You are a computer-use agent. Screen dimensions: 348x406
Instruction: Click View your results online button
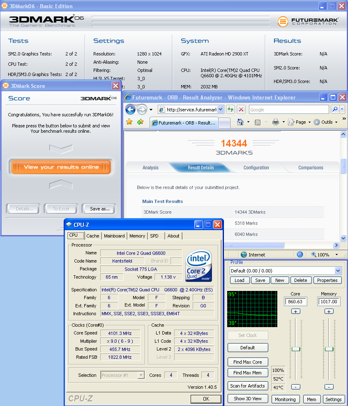[61, 167]
